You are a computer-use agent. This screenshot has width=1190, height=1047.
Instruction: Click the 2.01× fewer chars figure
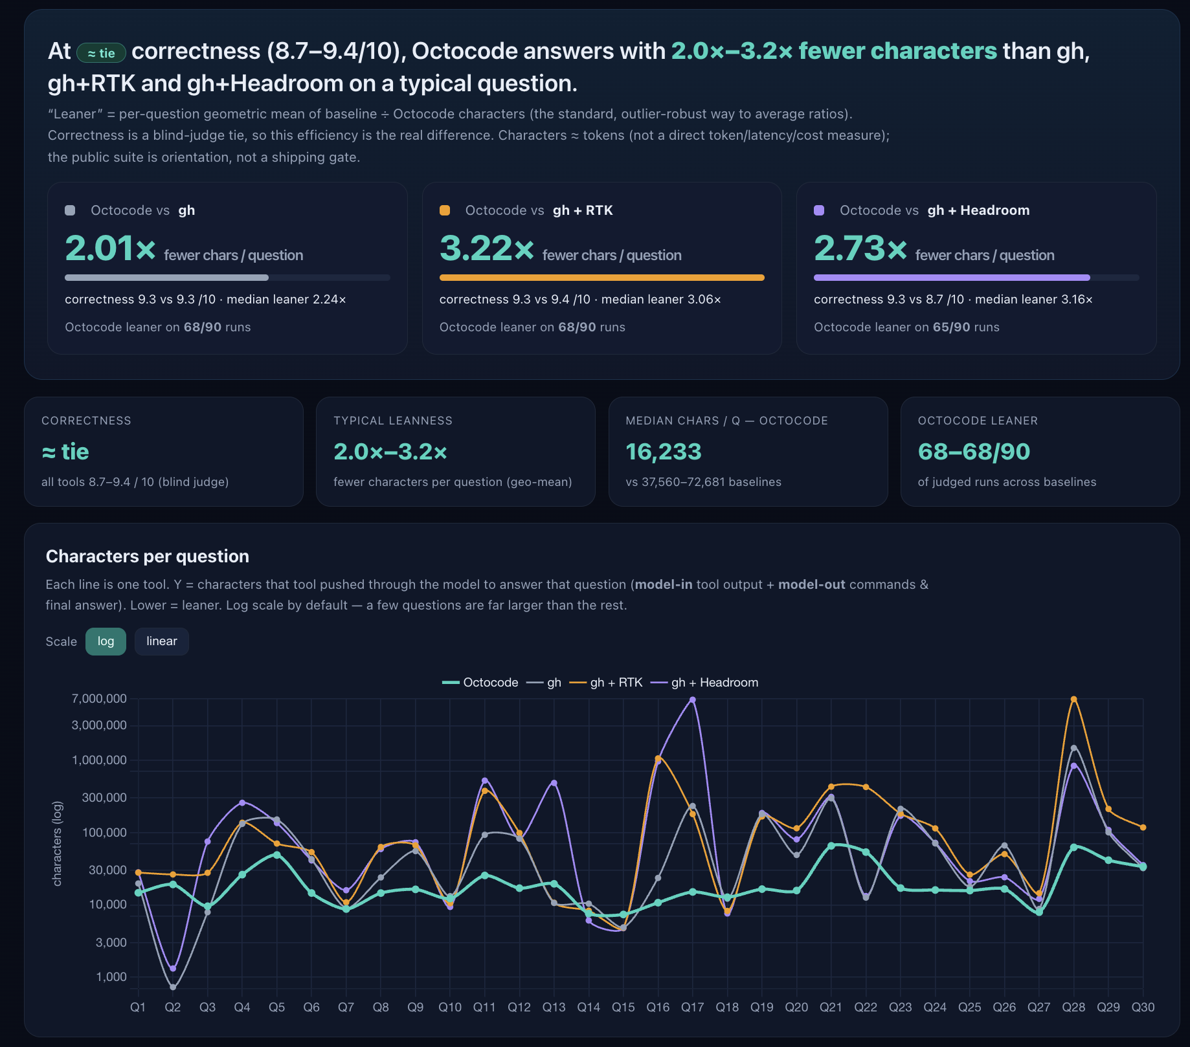(x=111, y=248)
